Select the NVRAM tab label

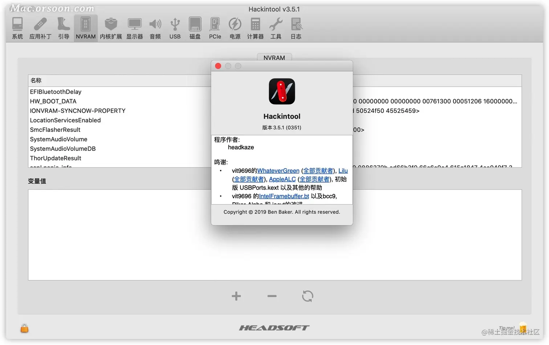tap(274, 57)
